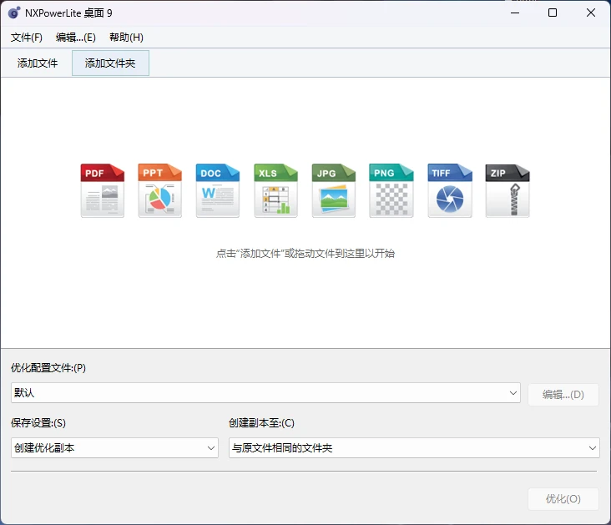Click the DOC file type icon

218,190
